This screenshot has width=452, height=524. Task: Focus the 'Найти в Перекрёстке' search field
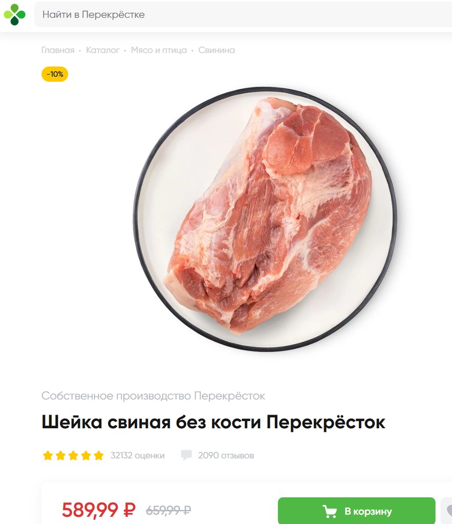coord(243,14)
